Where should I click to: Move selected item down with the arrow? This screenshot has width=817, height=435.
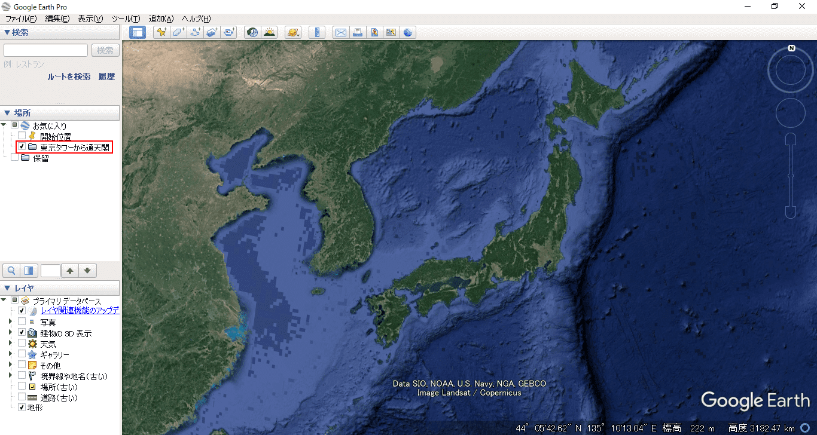click(88, 271)
